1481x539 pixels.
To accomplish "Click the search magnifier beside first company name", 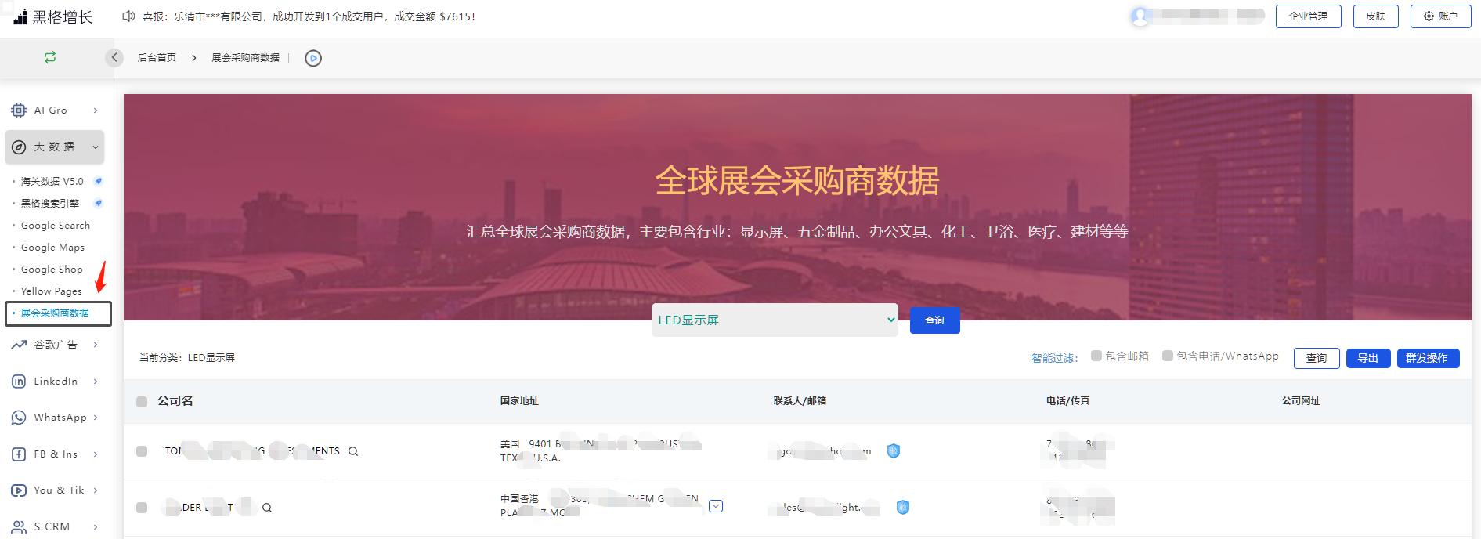I will 353,451.
